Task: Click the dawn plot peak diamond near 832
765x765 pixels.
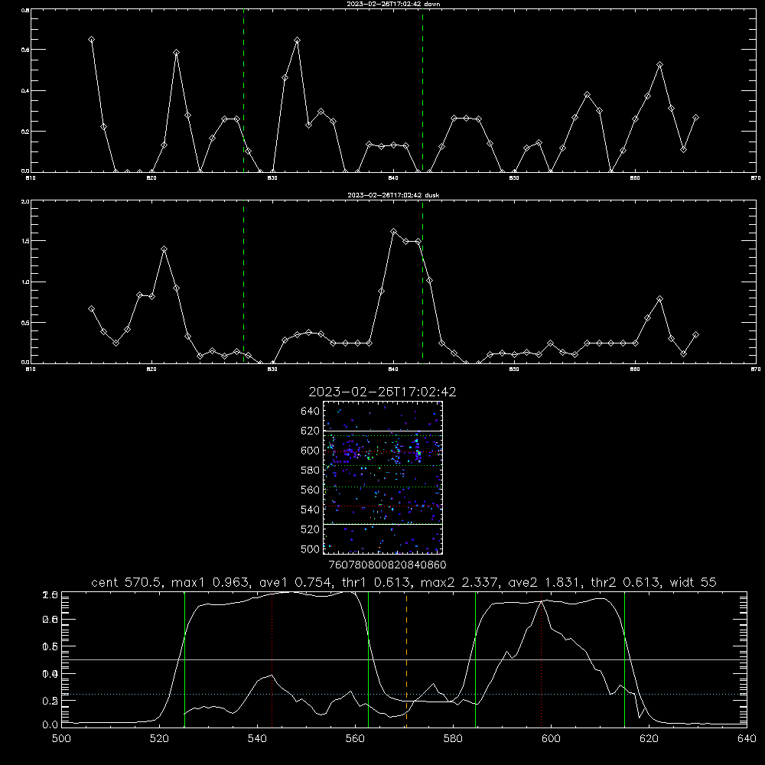Action: coord(297,40)
